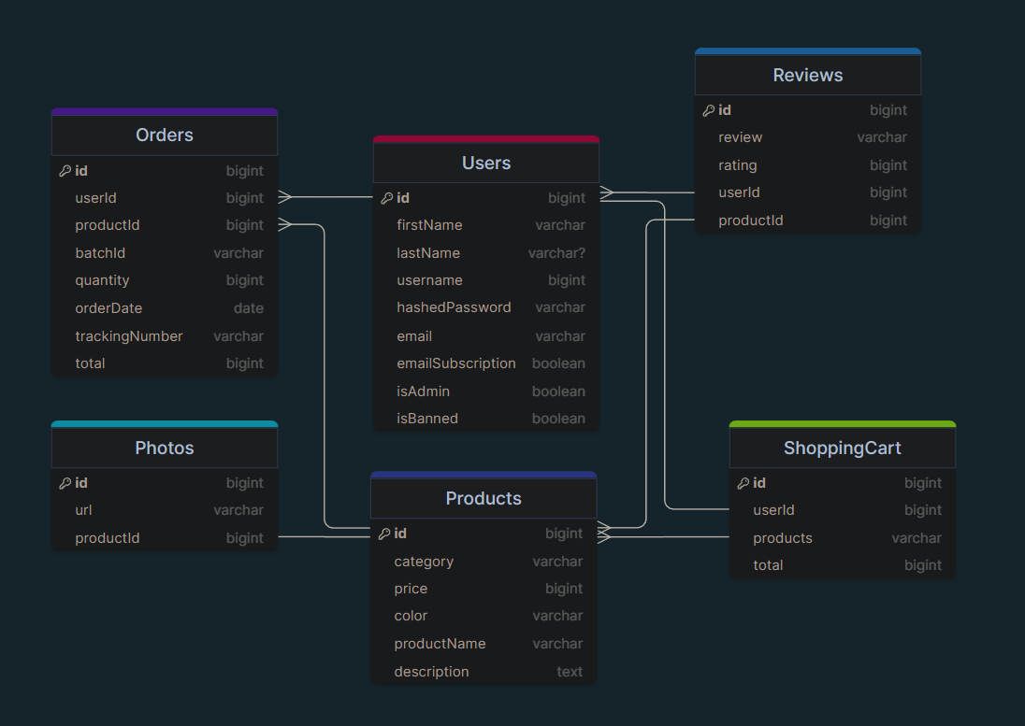Click the date type of orderDate
This screenshot has height=726, width=1025.
tap(249, 308)
